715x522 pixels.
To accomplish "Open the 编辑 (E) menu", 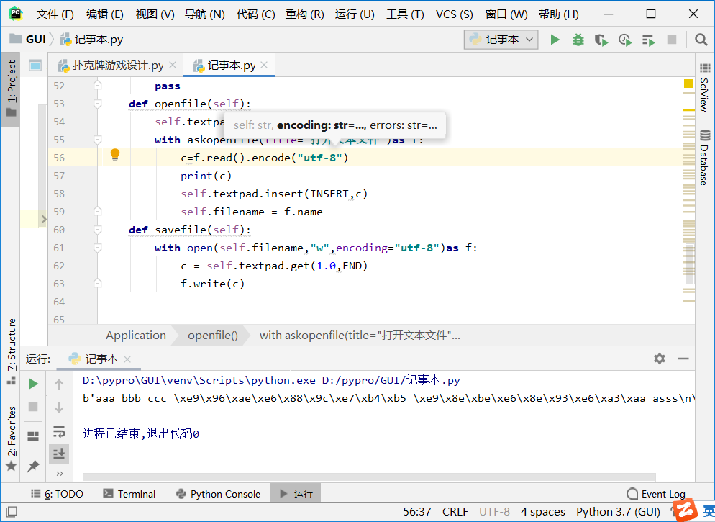I will pos(104,14).
